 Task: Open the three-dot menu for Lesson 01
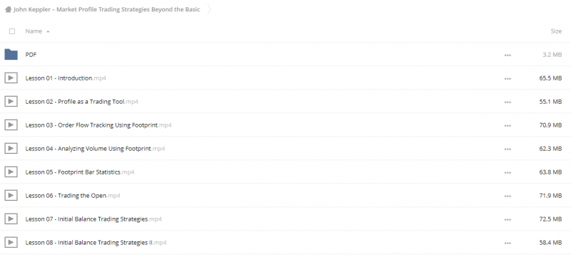(507, 78)
